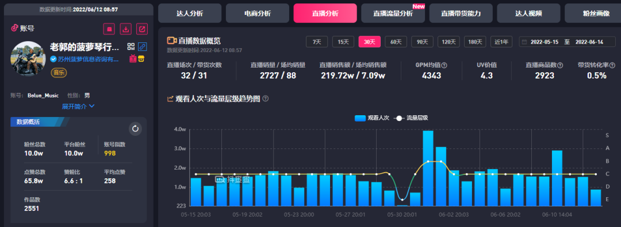Select the 180天 time range
The height and width of the screenshot is (227, 621).
point(475,42)
